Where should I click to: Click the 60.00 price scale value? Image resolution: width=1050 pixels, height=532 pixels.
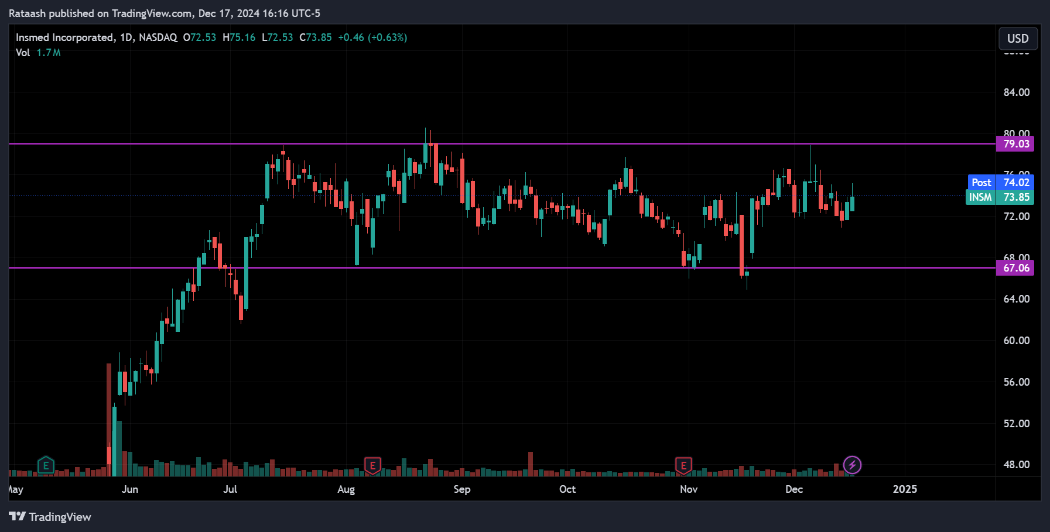(x=1017, y=341)
